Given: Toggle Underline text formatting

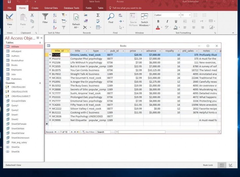Looking at the screenshot, I should point(176,21).
